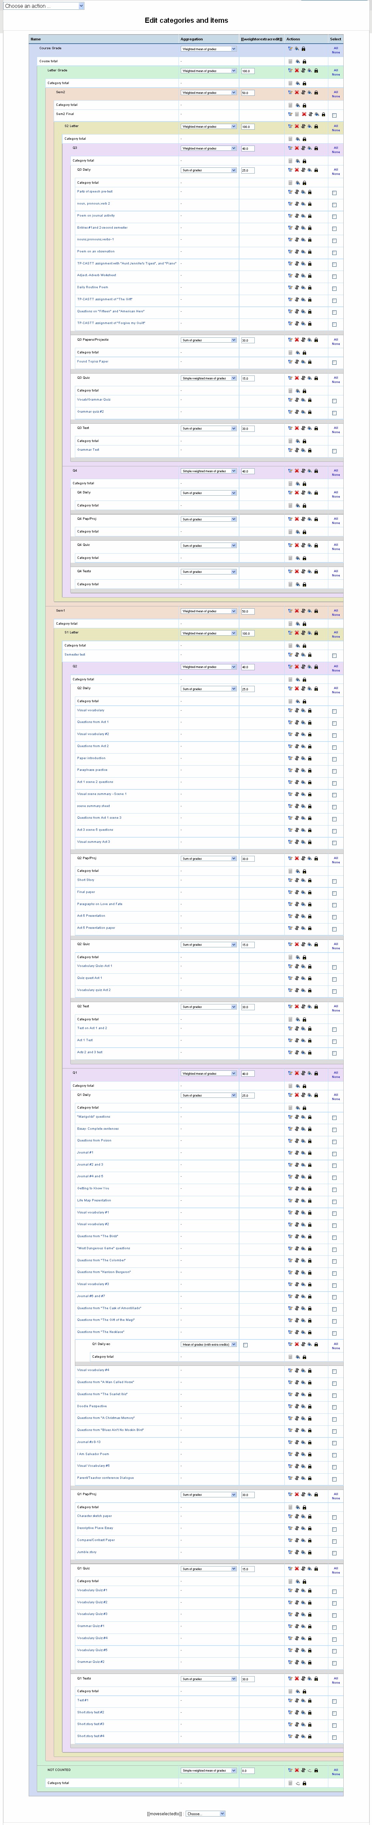The width and height of the screenshot is (372, 1825).
Task: Check the Found Topics Paper select box
Action: (335, 363)
